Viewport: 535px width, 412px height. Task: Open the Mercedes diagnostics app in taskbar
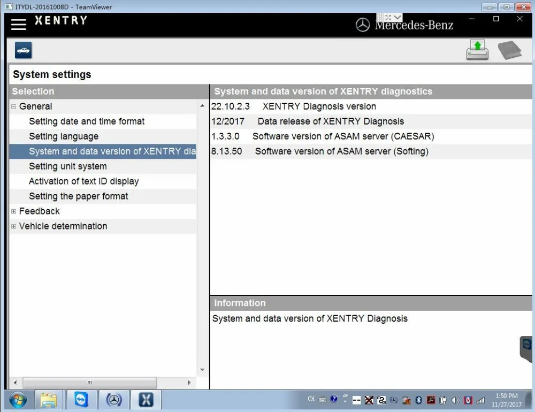pos(113,400)
